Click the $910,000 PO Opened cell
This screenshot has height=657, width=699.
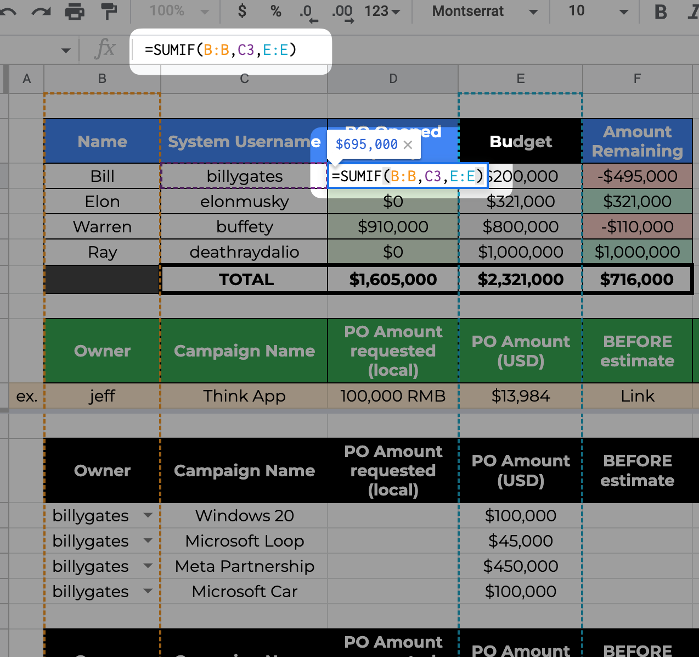pyautogui.click(x=393, y=226)
